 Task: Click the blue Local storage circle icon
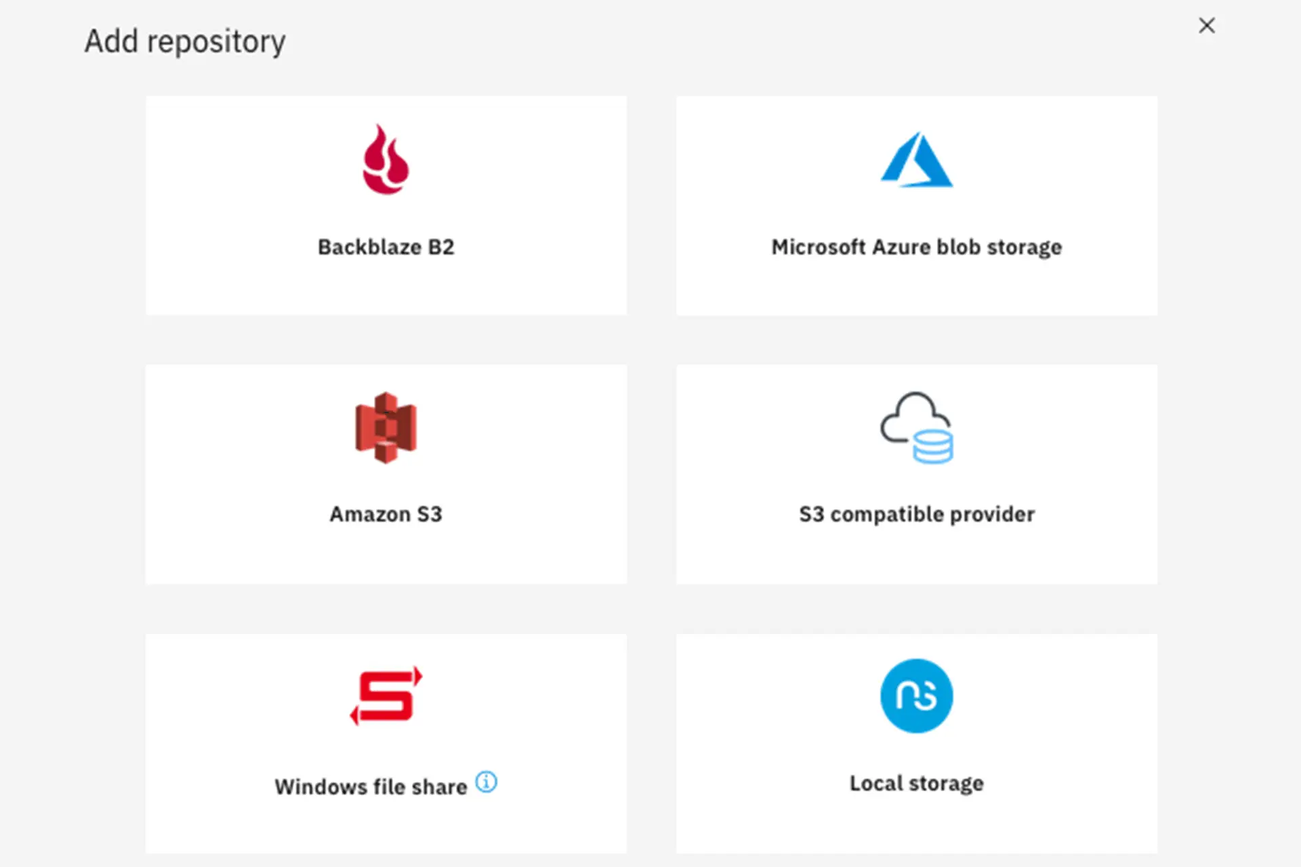point(917,696)
